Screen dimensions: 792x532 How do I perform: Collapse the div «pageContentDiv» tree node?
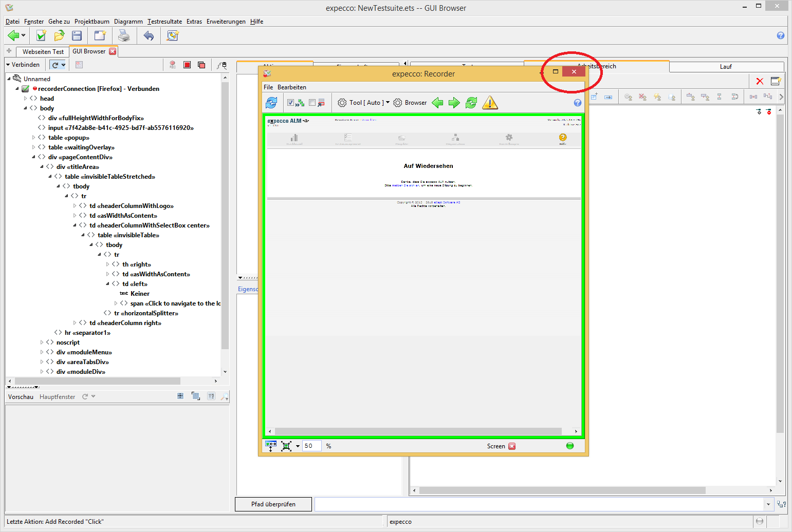[34, 157]
